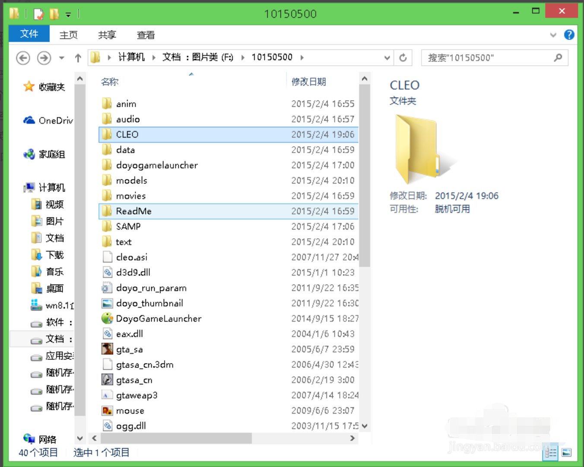Screen dimensions: 584x467
Task: Click 计算机 in the address breadcrumb
Action: click(131, 57)
